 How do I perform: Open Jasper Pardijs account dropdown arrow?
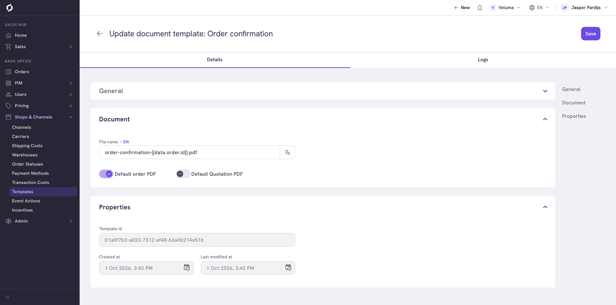click(606, 7)
